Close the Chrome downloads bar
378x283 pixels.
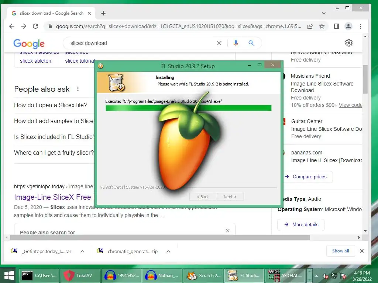362,251
